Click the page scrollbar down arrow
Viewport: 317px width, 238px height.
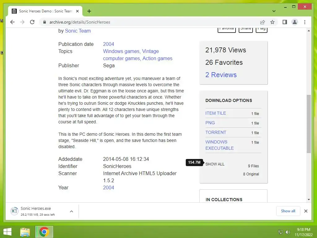[309, 200]
